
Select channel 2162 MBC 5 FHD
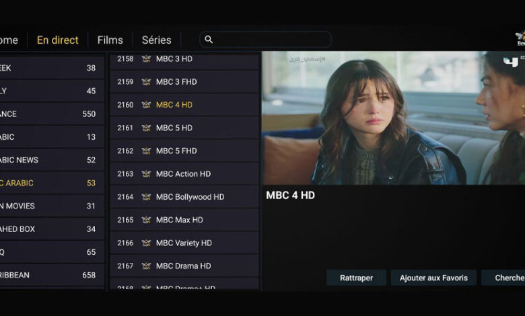pyautogui.click(x=184, y=151)
